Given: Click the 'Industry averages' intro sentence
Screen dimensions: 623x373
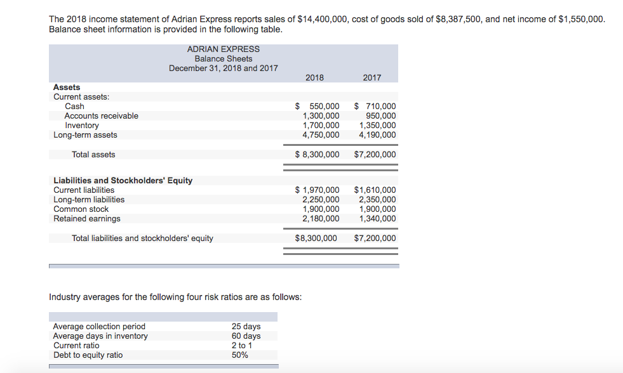Looking at the screenshot, I should (x=175, y=298).
